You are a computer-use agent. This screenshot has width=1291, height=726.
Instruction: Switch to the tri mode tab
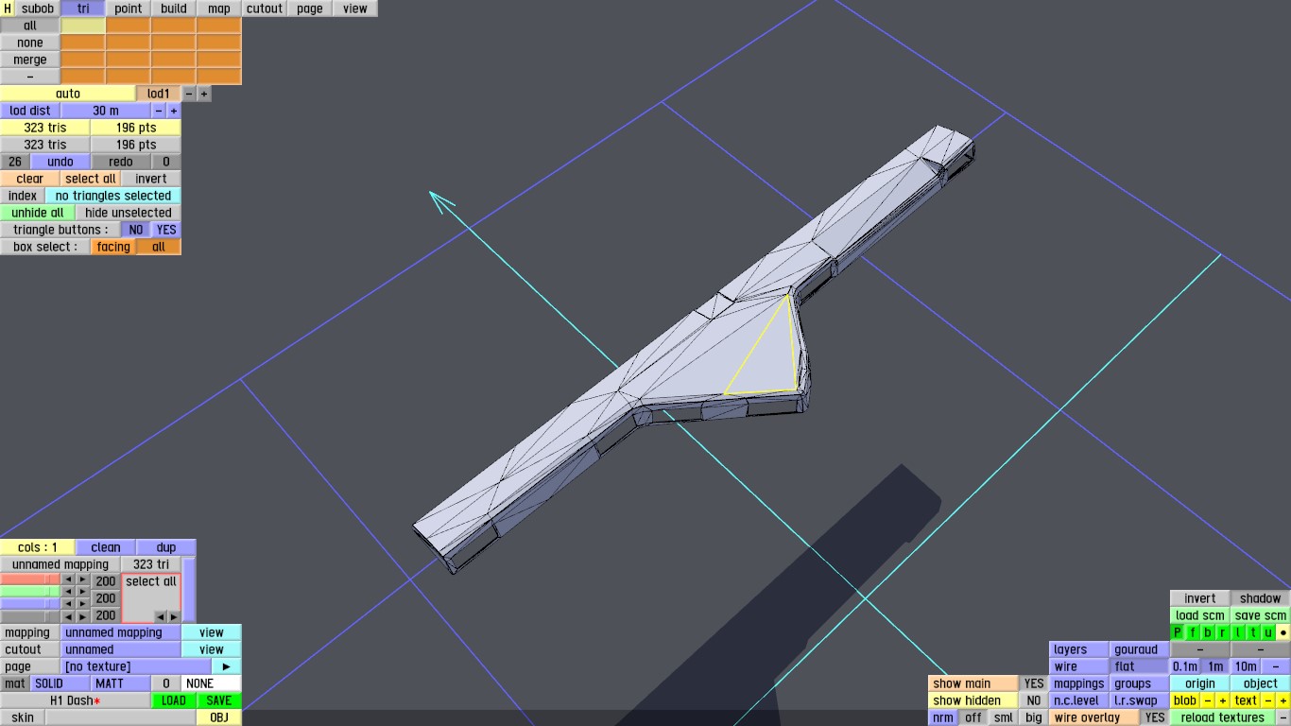point(83,9)
